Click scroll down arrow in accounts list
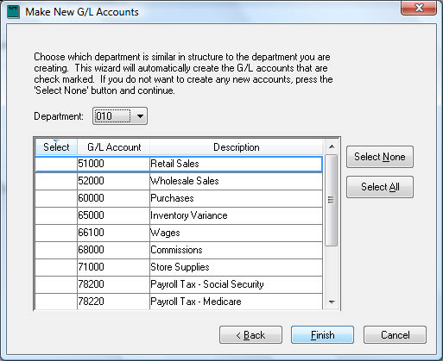Image resolution: width=443 pixels, height=361 pixels. tap(332, 302)
